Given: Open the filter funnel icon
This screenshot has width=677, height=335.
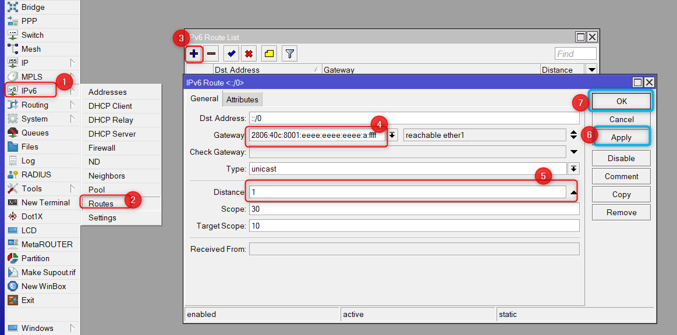Looking at the screenshot, I should pos(290,54).
